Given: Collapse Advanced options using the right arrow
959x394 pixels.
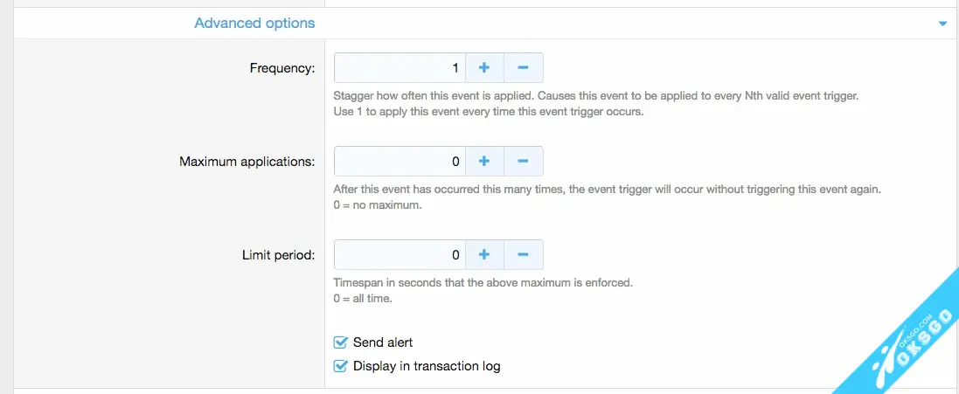Looking at the screenshot, I should pos(942,24).
